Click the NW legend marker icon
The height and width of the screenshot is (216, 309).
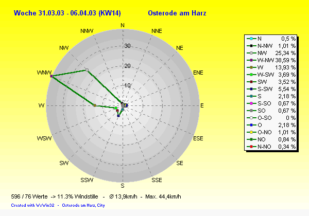(251, 53)
